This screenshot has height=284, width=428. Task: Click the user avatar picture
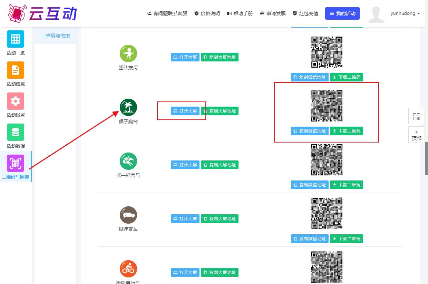pos(376,13)
